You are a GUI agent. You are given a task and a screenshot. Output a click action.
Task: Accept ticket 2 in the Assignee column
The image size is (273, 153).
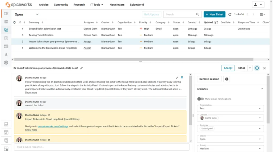(87, 41)
